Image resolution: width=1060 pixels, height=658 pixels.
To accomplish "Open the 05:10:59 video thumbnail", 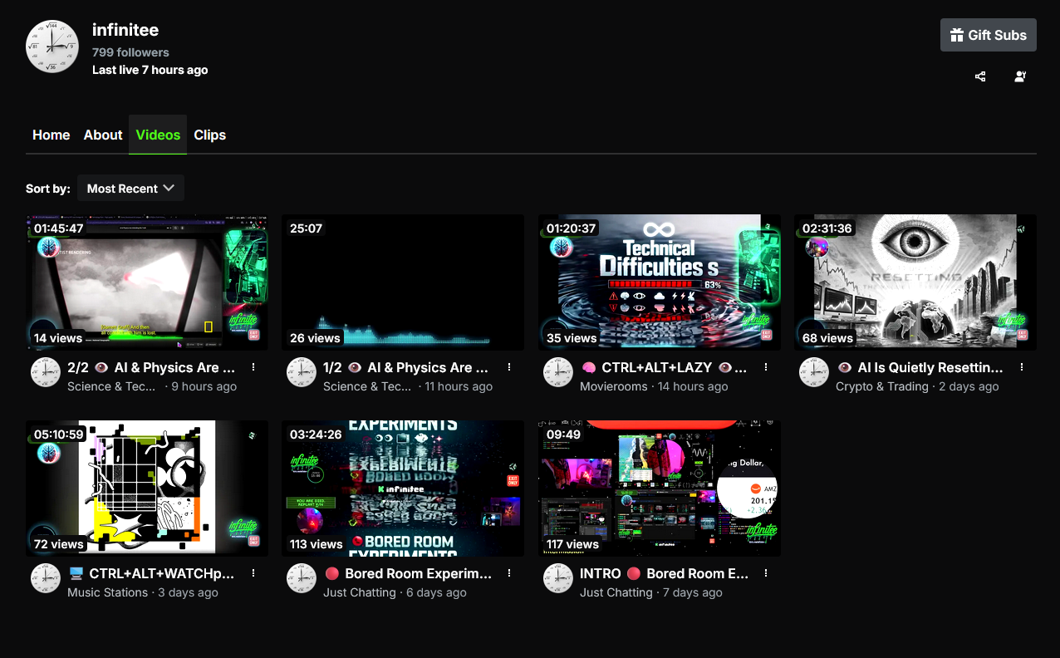I will pyautogui.click(x=147, y=489).
